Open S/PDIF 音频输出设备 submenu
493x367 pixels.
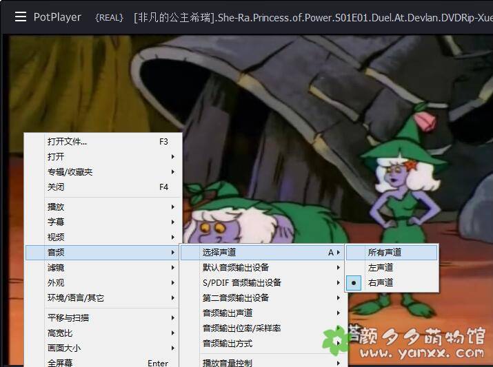click(264, 282)
